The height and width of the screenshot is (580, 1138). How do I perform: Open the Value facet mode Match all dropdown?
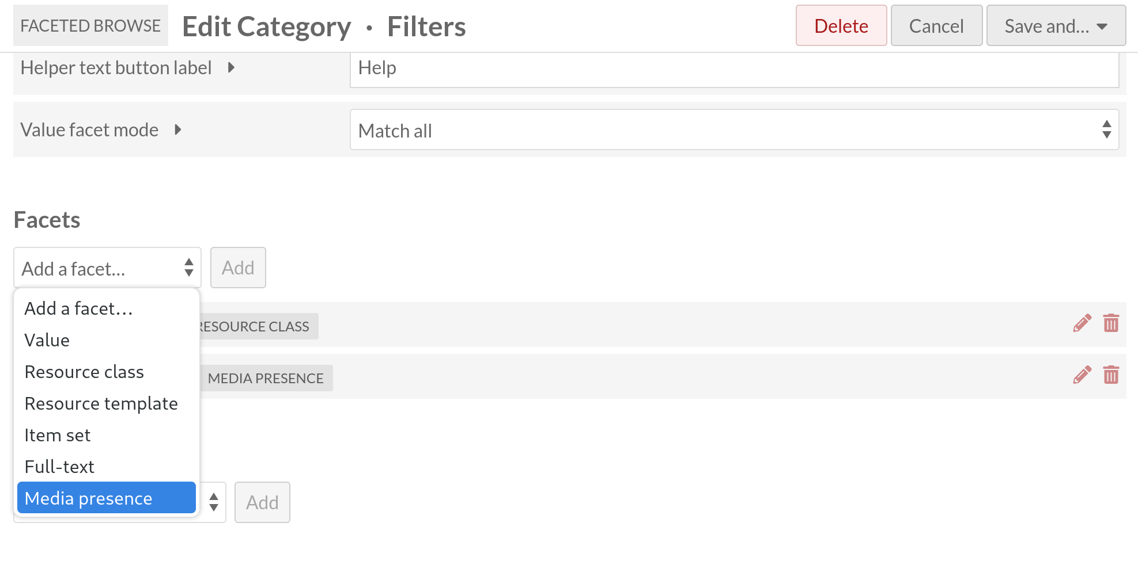[x=734, y=130]
